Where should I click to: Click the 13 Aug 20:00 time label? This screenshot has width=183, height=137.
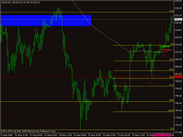click(51, 135)
